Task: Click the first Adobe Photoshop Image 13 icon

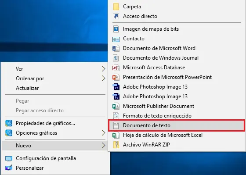Action: pos(116,87)
